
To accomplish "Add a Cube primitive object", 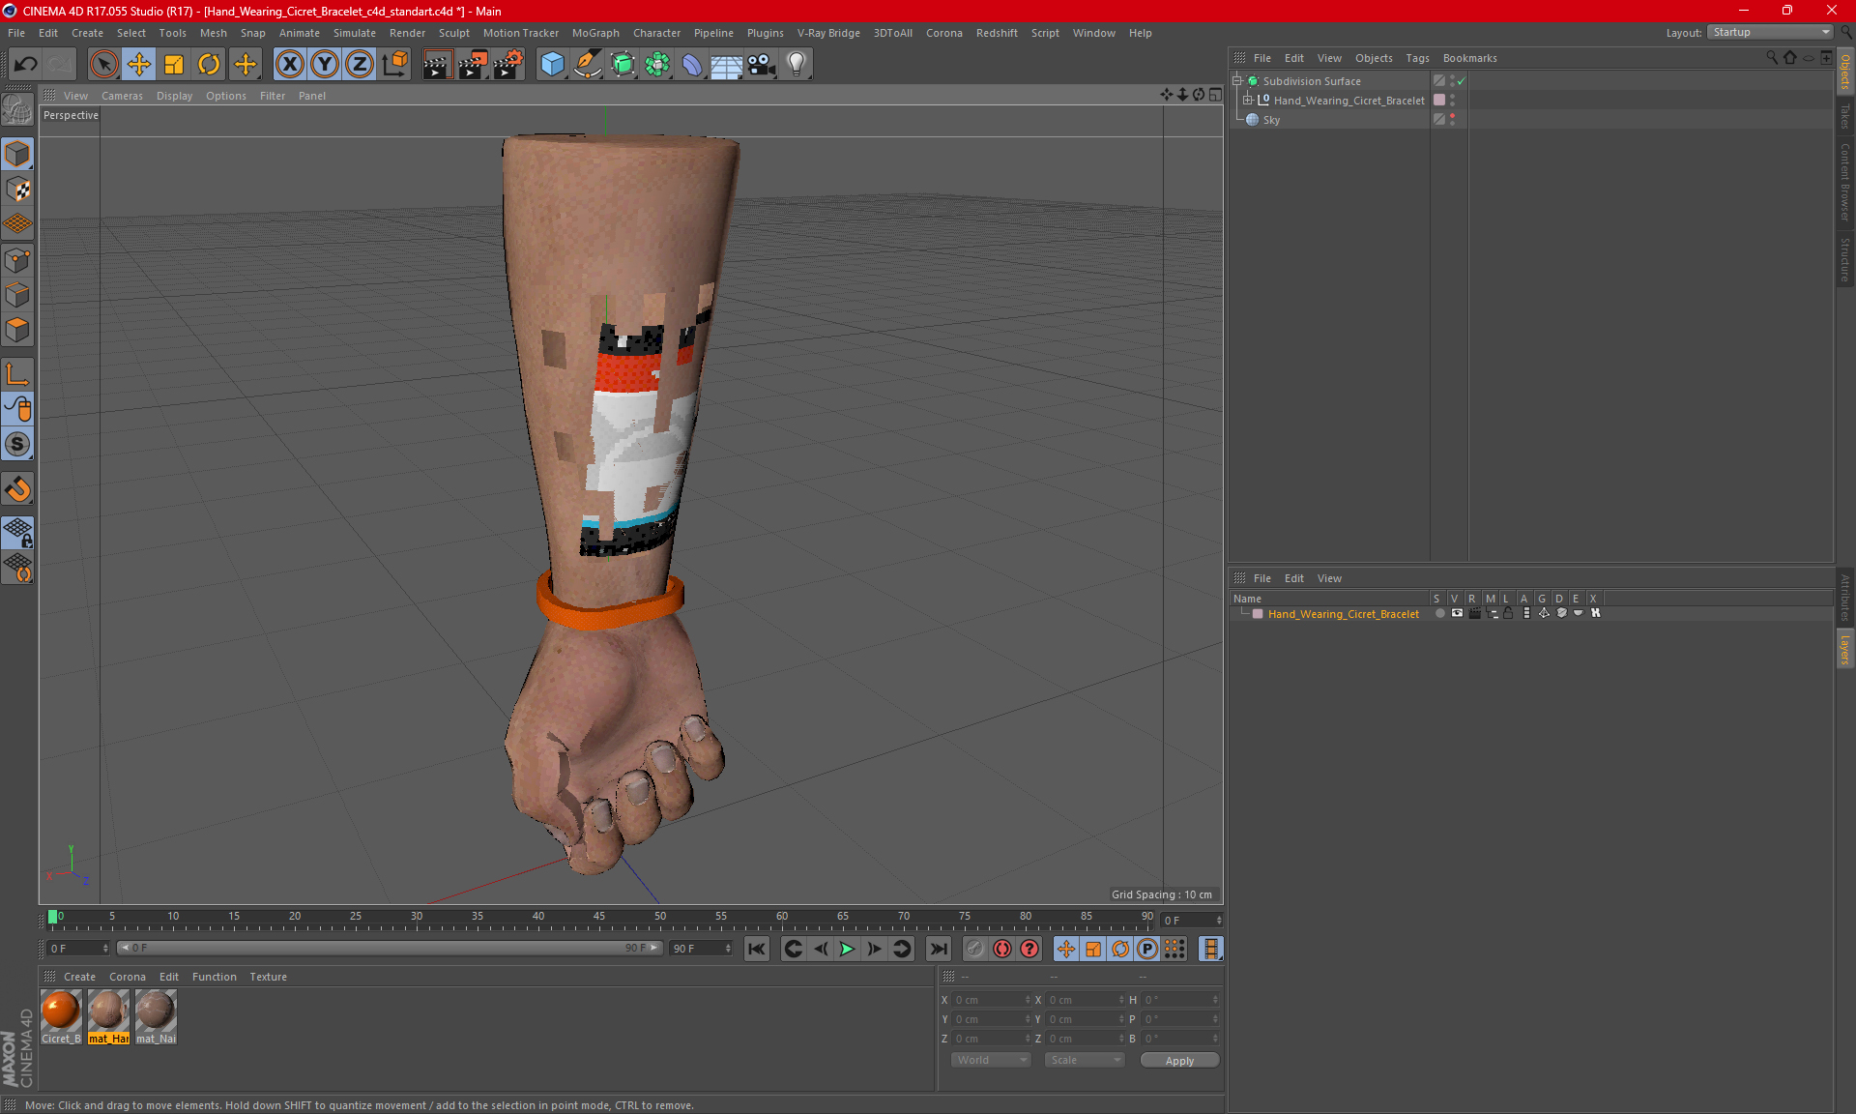I will 552,65.
